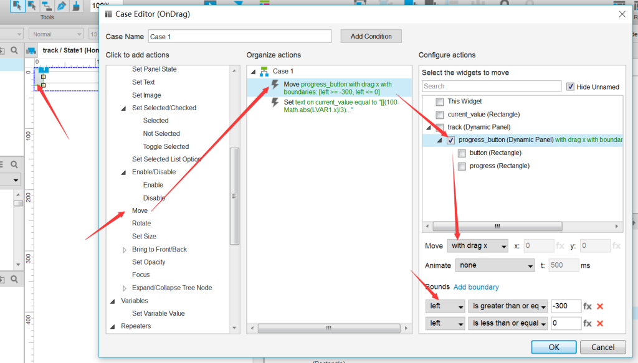Add the Move action
This screenshot has width=638, height=363.
pos(140,210)
